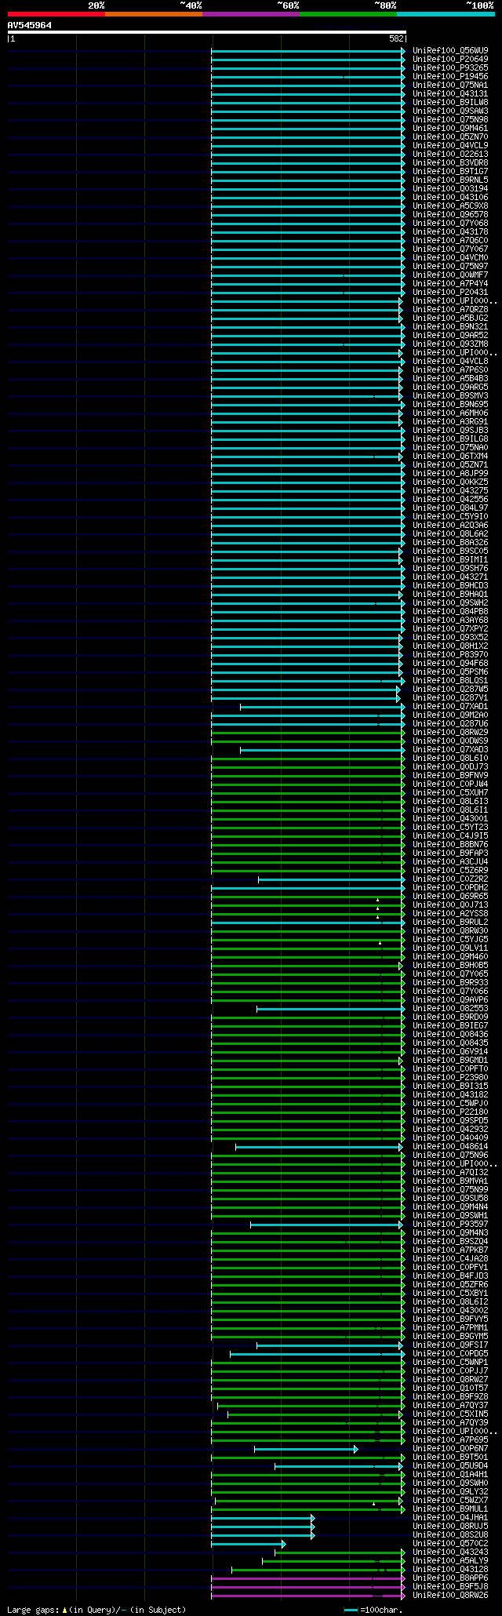Select the UniRef100_Q43001 label
The height and width of the screenshot is (1616, 502).
click(450, 818)
